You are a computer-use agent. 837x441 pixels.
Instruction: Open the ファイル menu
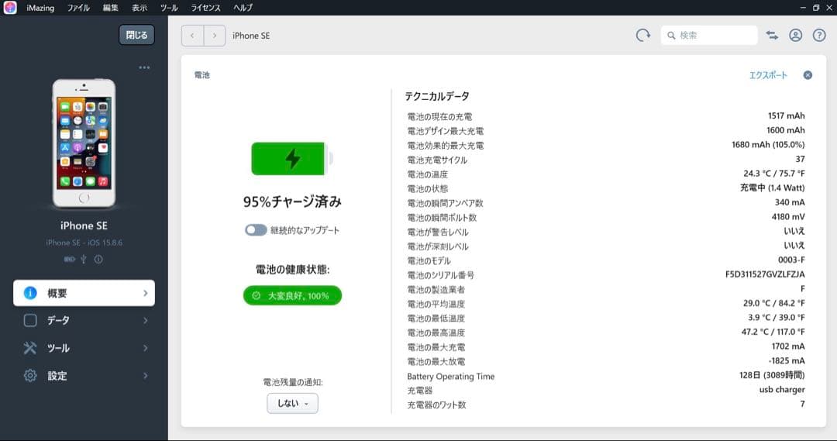78,8
